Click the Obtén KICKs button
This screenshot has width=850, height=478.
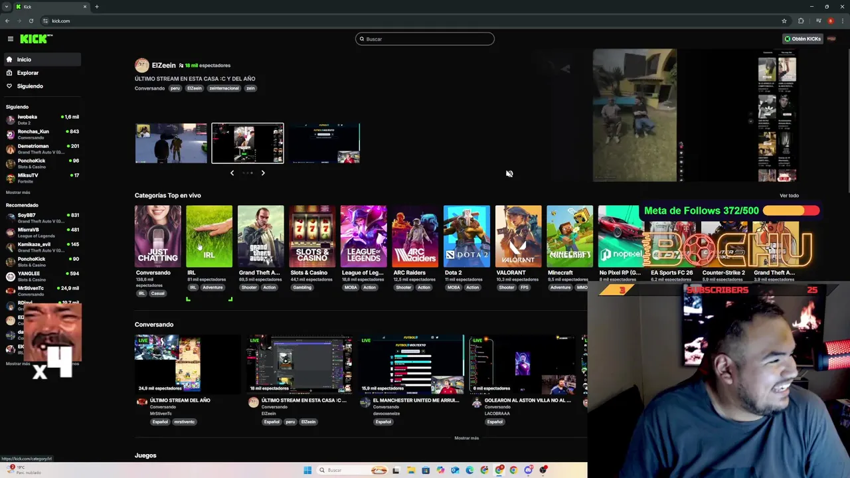[802, 39]
